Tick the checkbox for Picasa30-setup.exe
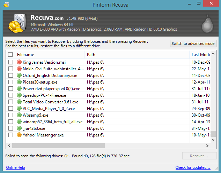This screenshot has height=173, width=221. (x=10, y=82)
